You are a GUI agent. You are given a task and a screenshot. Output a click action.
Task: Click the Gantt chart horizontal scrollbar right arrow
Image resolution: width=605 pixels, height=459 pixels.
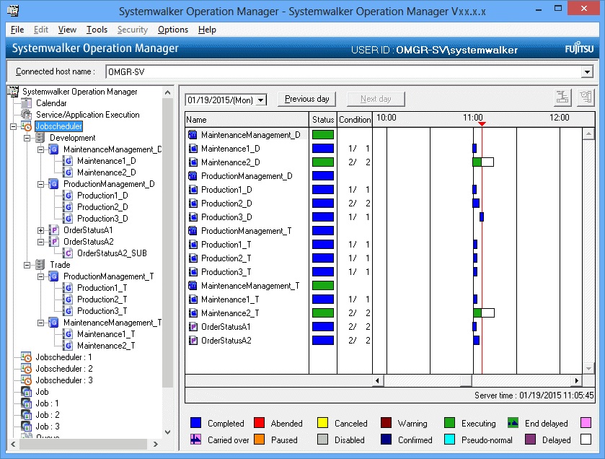(x=576, y=380)
